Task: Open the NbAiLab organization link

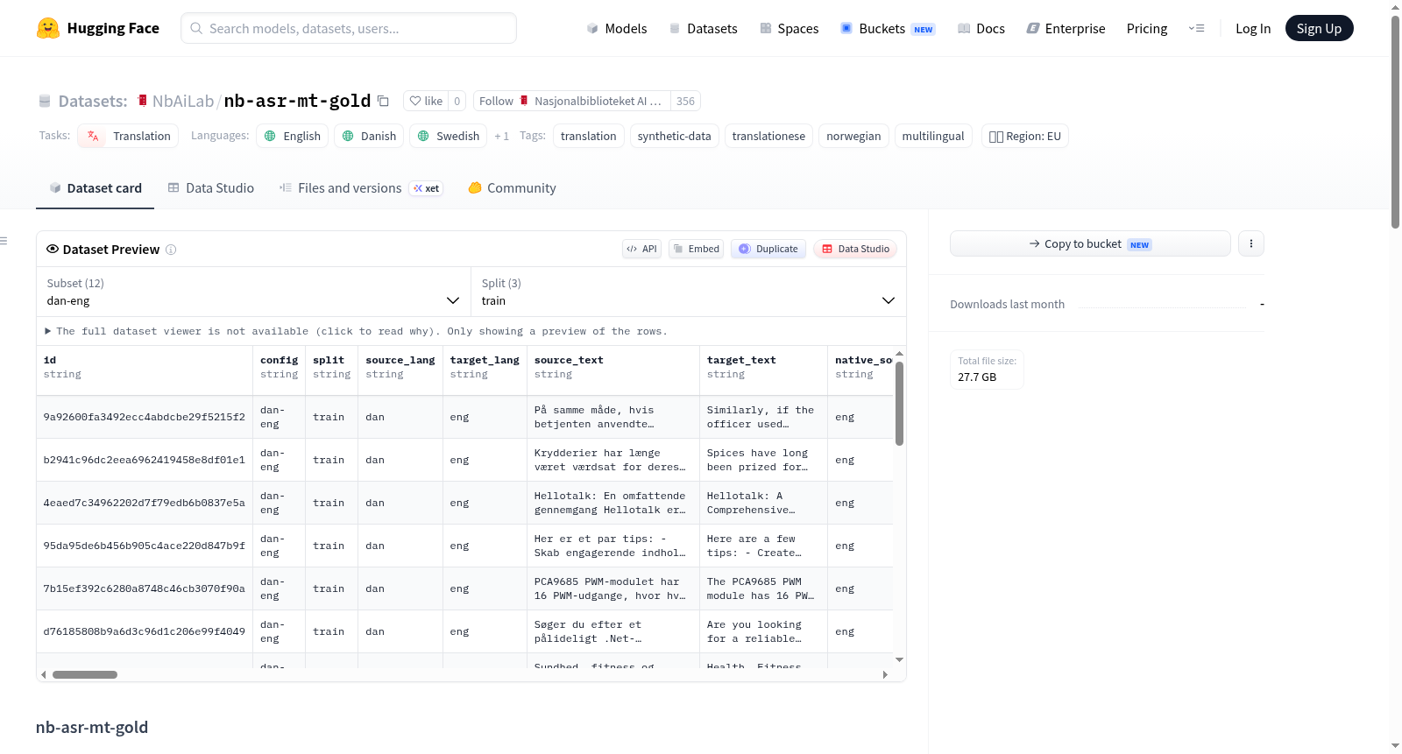Action: (183, 101)
